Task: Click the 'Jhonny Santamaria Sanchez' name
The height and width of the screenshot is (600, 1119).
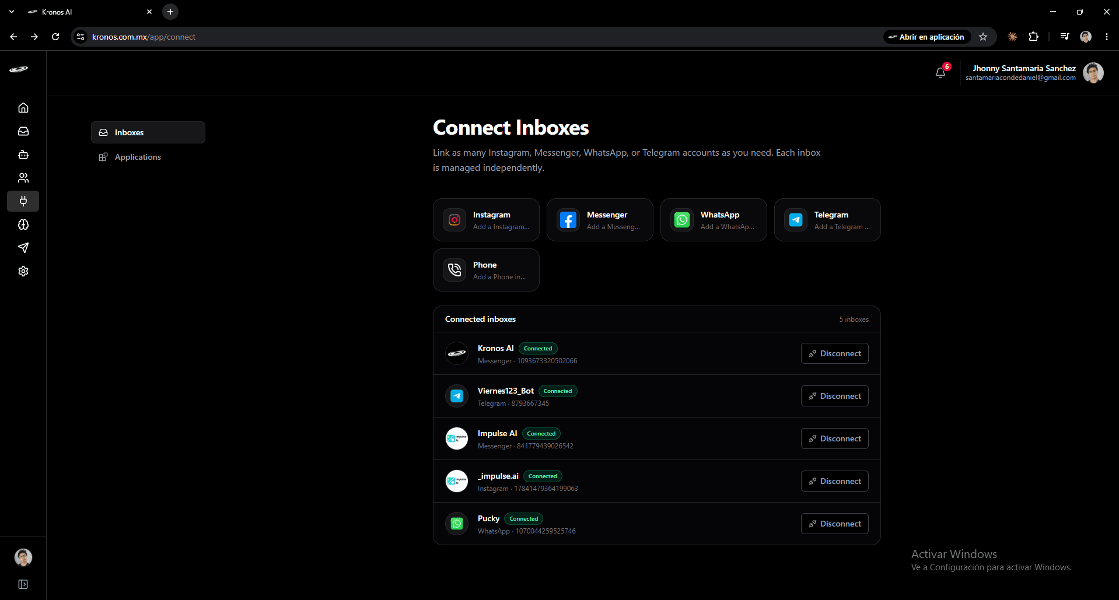Action: pos(1024,68)
